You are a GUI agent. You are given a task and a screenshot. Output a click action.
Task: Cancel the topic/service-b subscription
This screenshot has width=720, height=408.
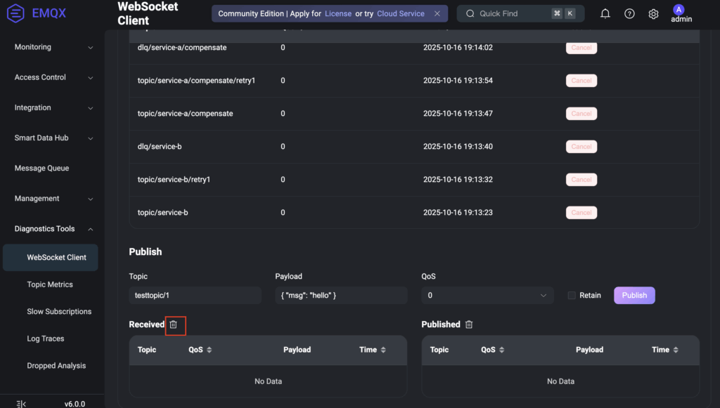click(581, 213)
